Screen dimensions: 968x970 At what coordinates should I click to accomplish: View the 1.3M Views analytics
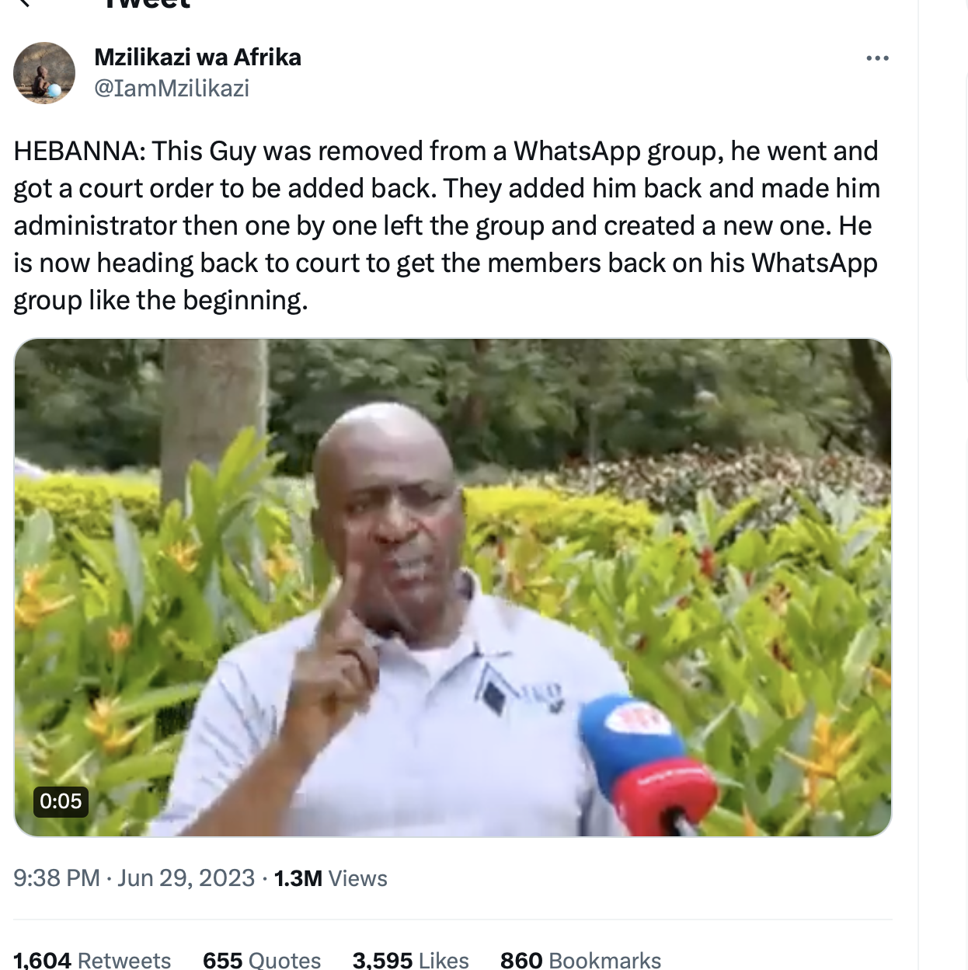[331, 878]
